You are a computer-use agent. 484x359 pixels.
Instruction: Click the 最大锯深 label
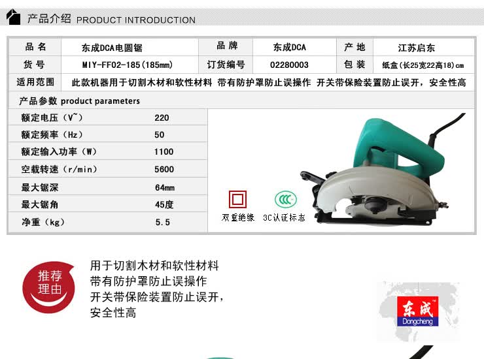point(40,187)
